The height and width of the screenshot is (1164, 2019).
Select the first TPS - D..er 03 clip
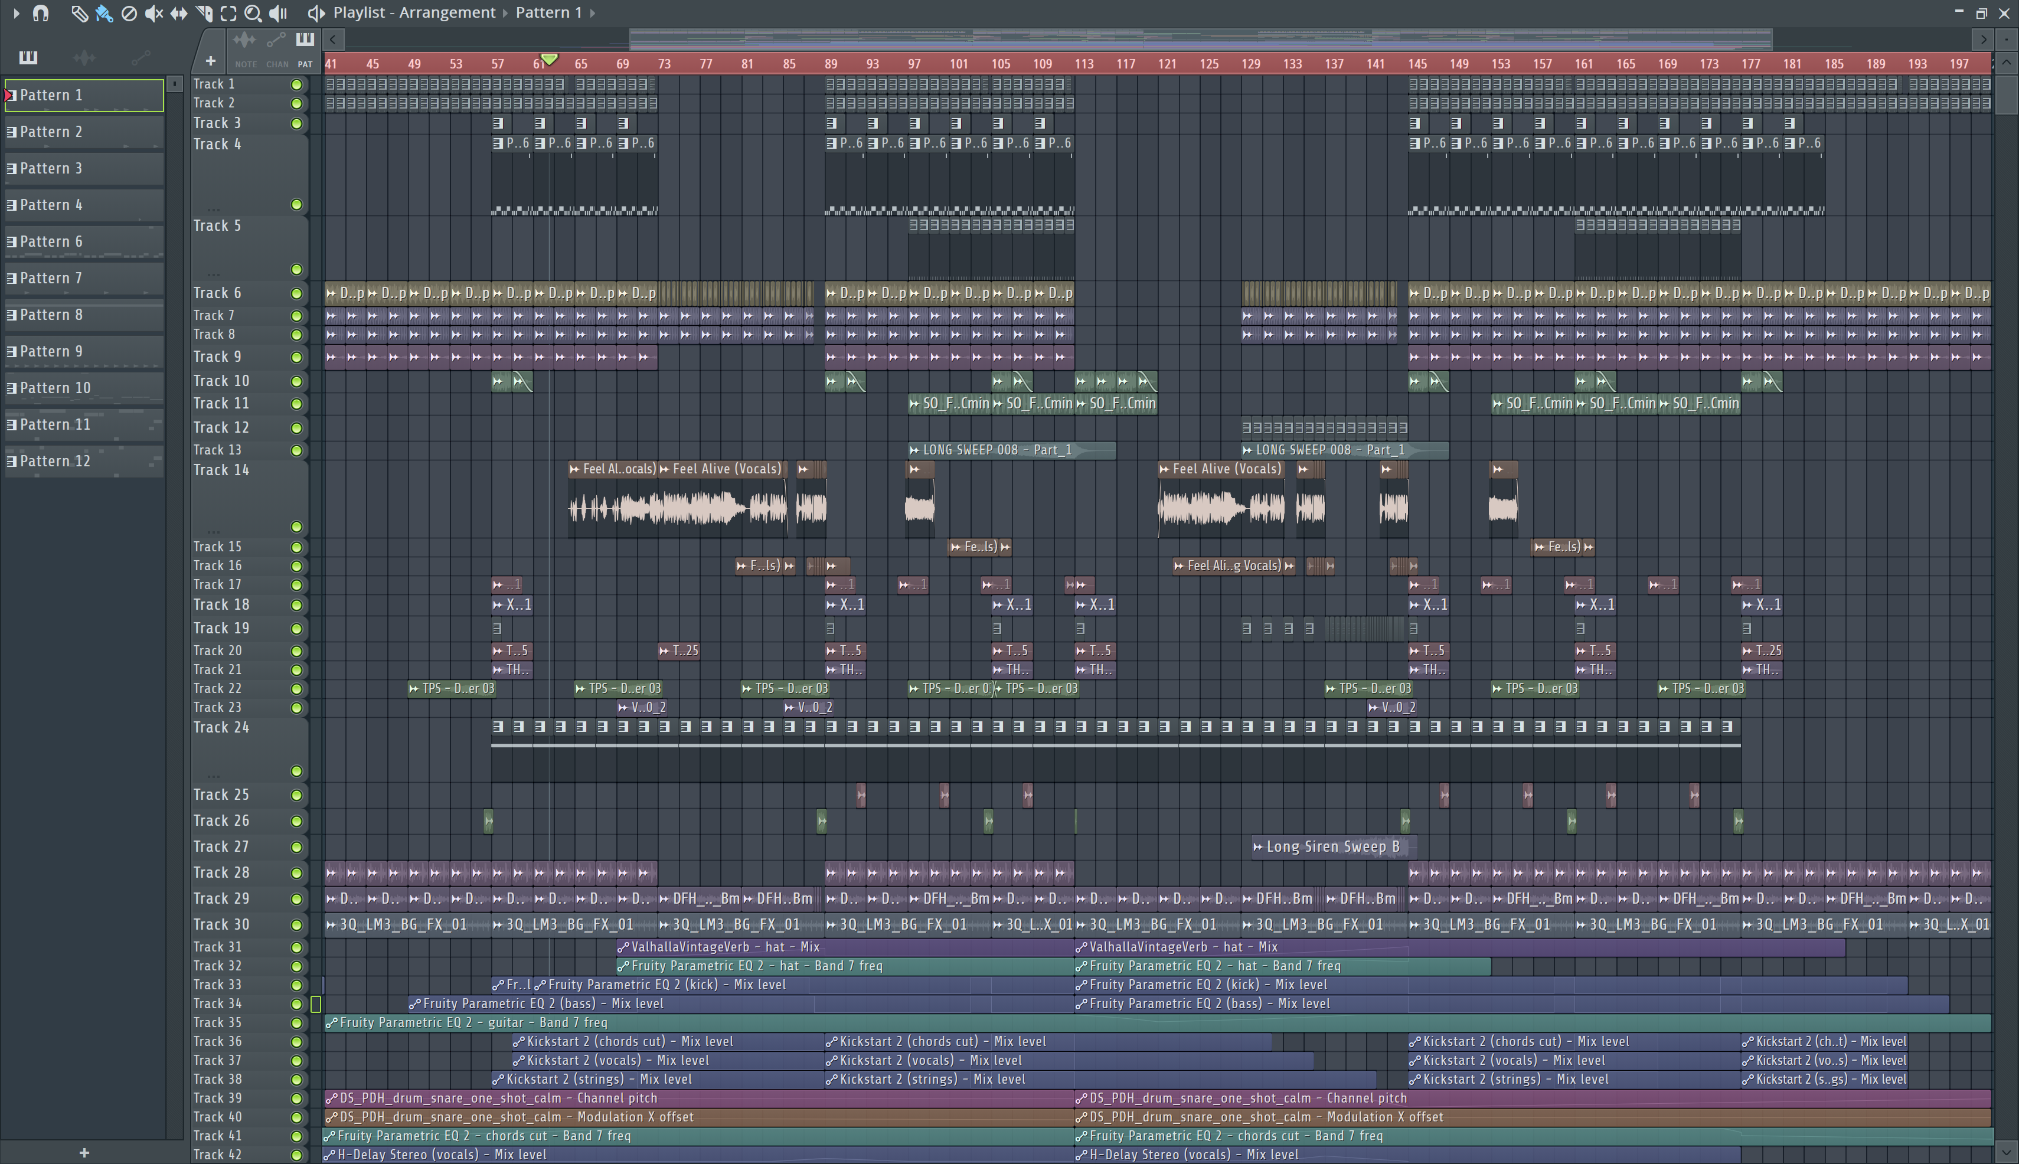(452, 688)
